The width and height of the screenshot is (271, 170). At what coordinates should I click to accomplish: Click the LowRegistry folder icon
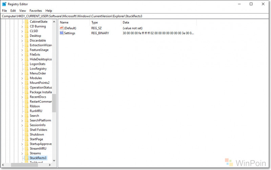click(26, 69)
